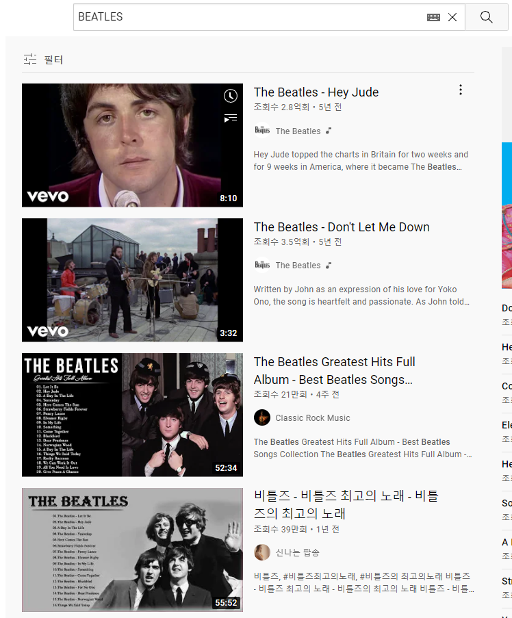
Task: Click the magnifier search button
Action: click(x=487, y=17)
